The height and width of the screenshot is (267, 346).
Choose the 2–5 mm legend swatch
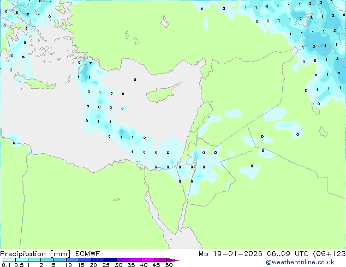pyautogui.click(x=47, y=260)
